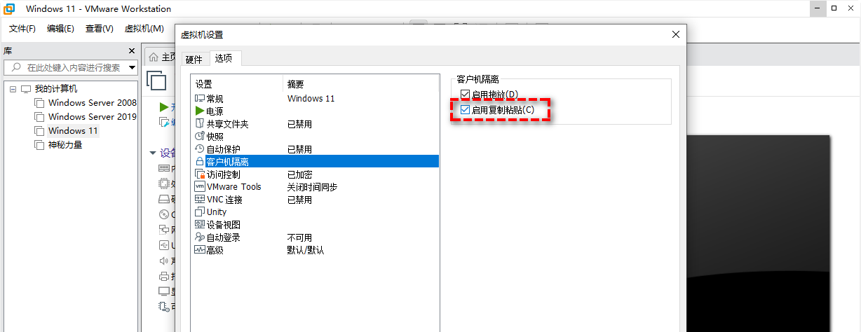
Task: Open the 文件(F) menu
Action: click(x=22, y=29)
